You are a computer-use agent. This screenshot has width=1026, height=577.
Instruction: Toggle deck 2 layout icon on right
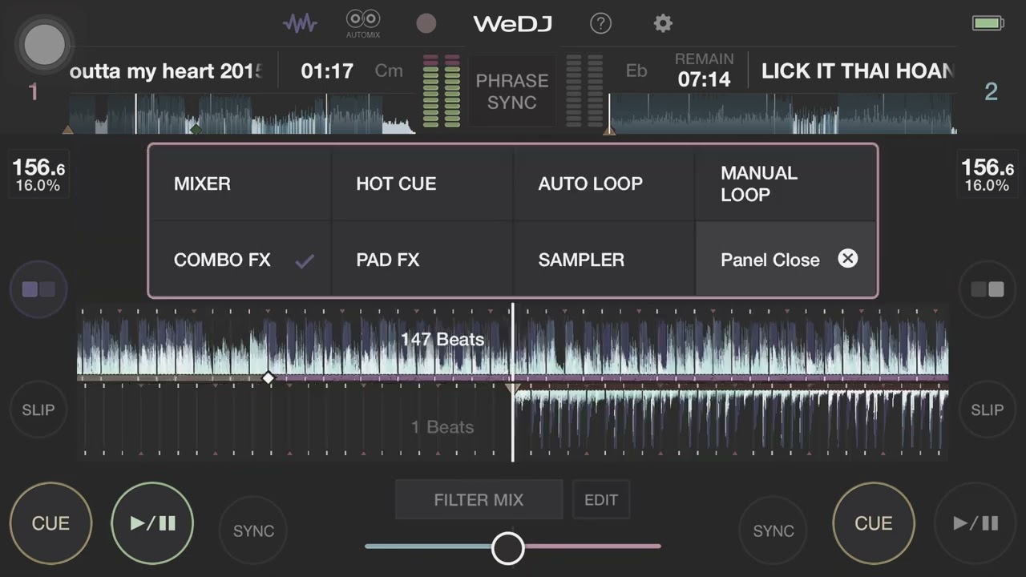click(x=988, y=289)
